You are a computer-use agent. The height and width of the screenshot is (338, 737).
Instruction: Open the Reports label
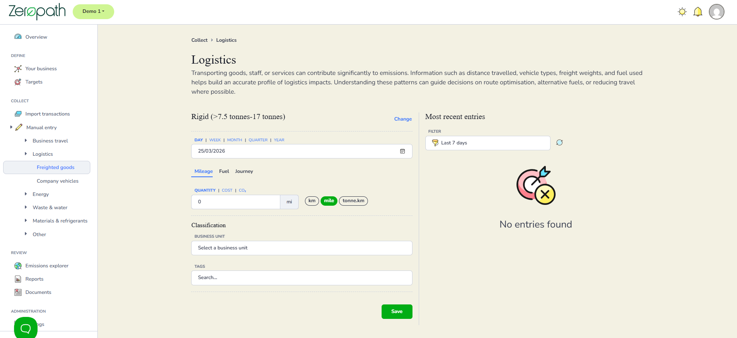click(x=34, y=279)
